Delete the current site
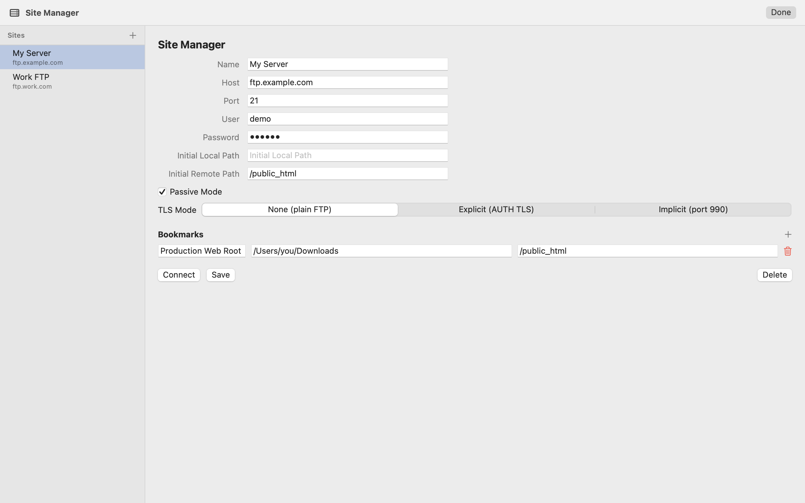Viewport: 805px width, 503px height. point(774,275)
